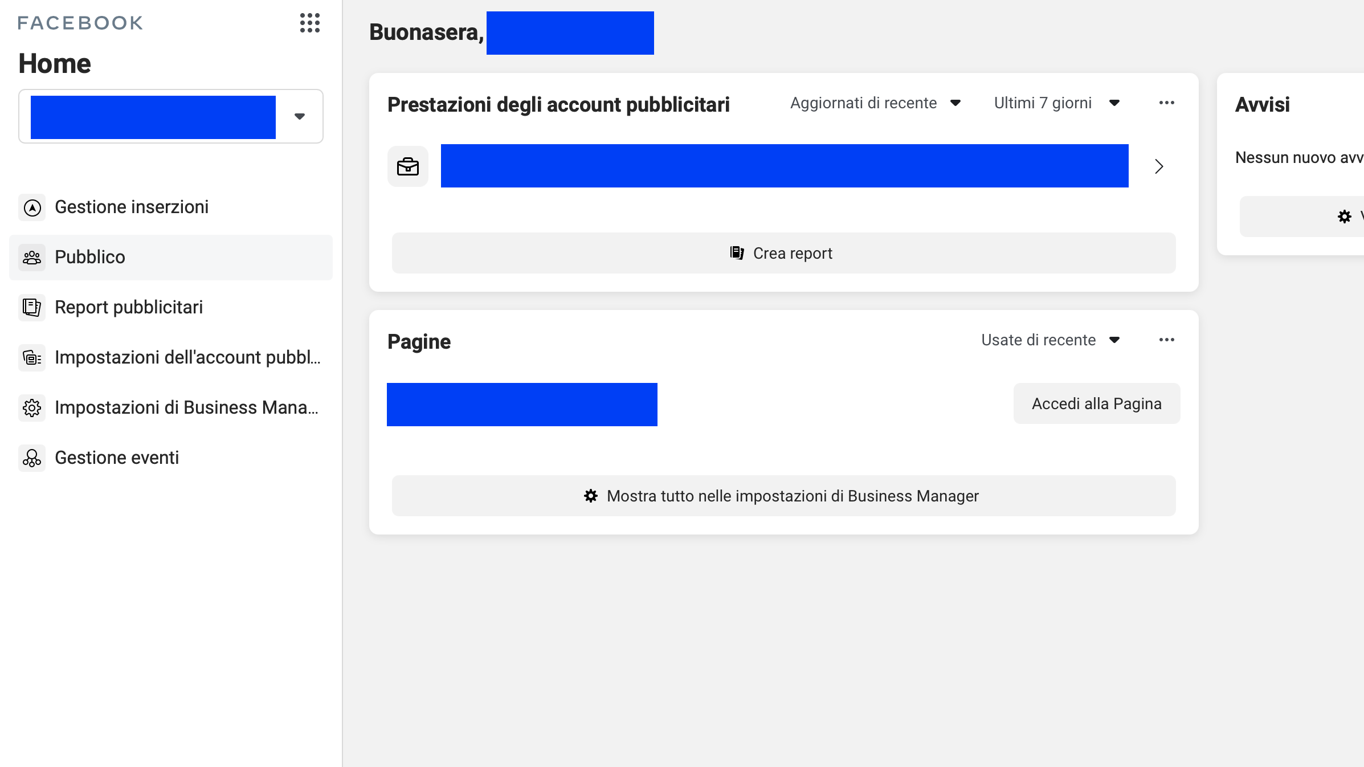Viewport: 1364px width, 767px height.
Task: Go to Gestione inserzioni in sidebar
Action: pyautogui.click(x=132, y=207)
